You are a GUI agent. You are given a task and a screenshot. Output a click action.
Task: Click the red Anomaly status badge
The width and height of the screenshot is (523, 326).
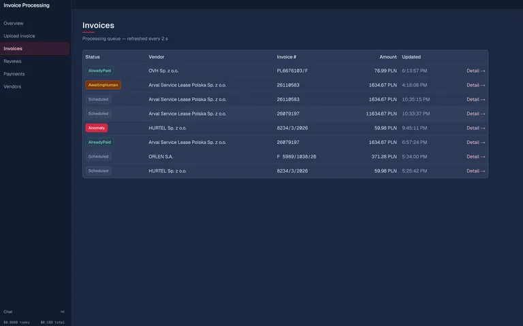(97, 128)
